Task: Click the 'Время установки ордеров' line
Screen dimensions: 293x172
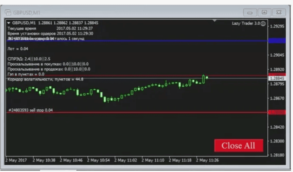Action: [50, 34]
